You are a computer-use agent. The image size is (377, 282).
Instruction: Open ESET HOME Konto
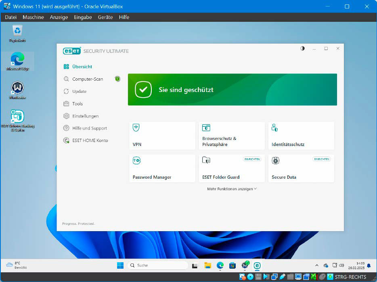(x=86, y=140)
